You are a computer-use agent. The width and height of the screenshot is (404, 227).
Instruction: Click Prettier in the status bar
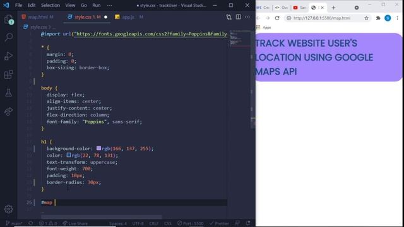click(219, 223)
